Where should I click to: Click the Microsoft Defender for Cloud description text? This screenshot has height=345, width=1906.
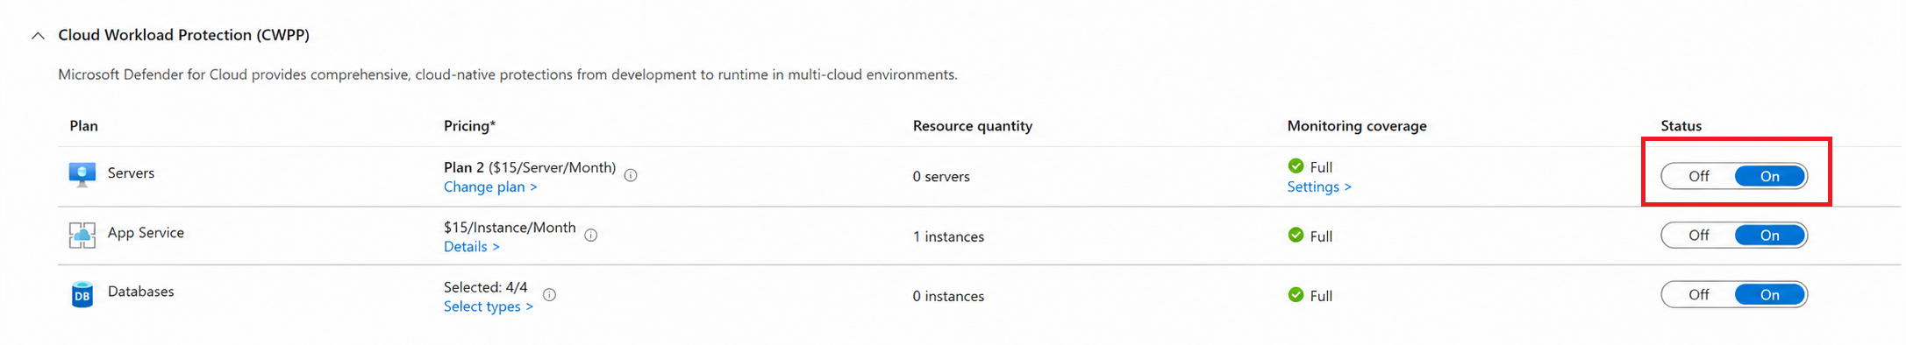click(x=508, y=74)
